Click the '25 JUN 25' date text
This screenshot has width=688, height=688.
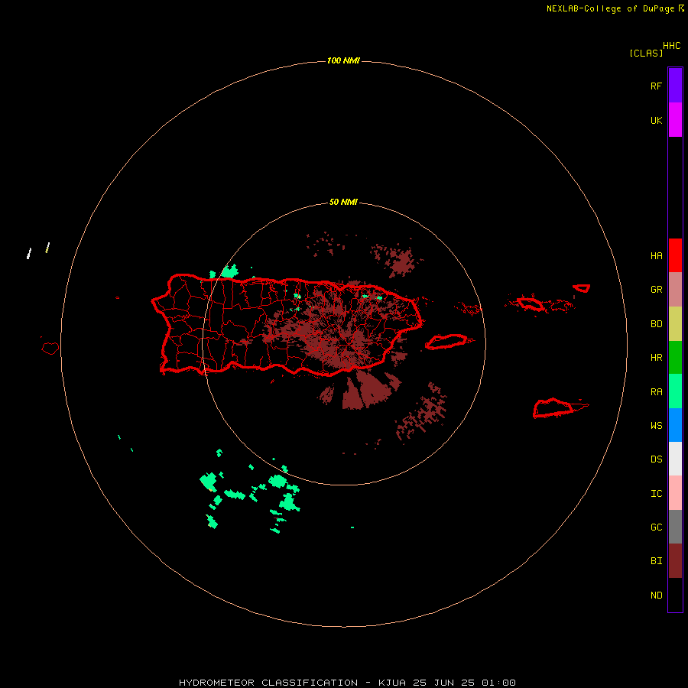[x=444, y=683]
